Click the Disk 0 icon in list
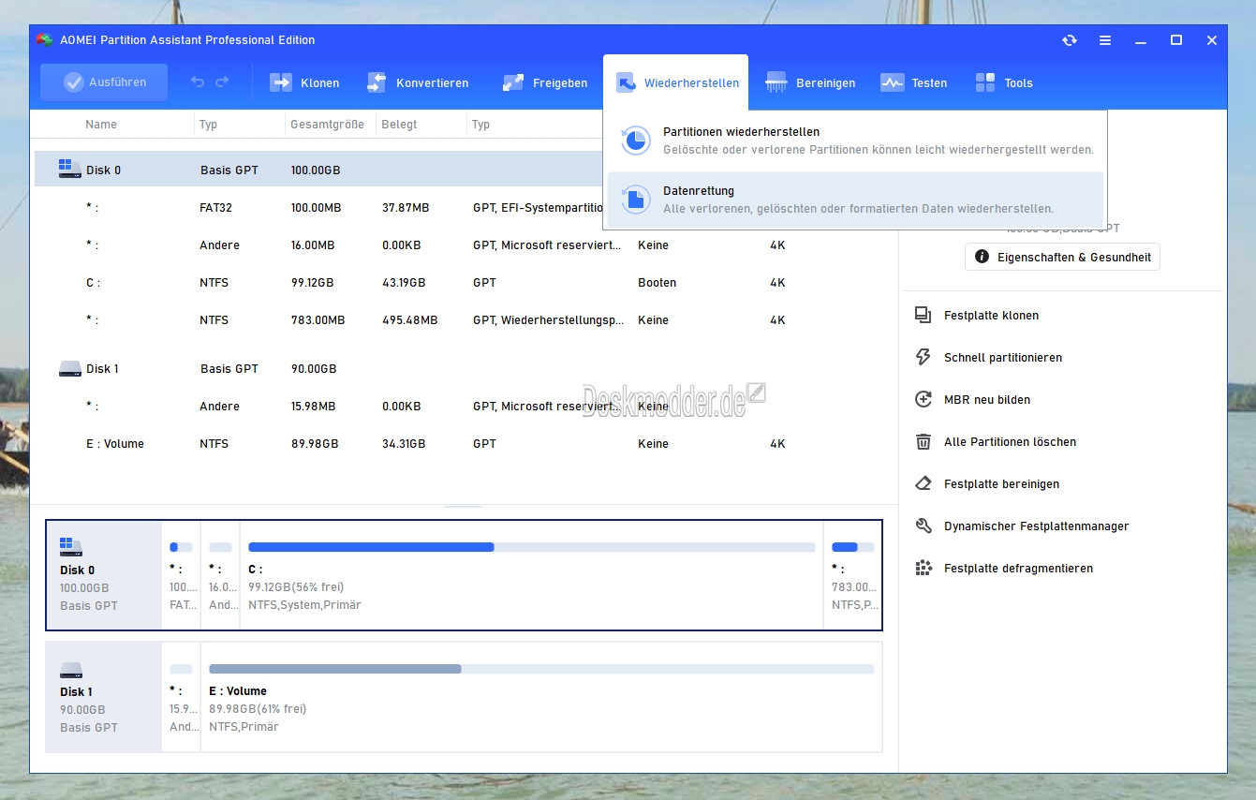 69,170
